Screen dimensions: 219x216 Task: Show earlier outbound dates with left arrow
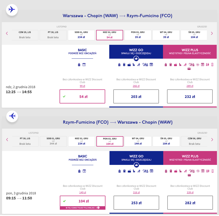pyautogui.click(x=7, y=33)
